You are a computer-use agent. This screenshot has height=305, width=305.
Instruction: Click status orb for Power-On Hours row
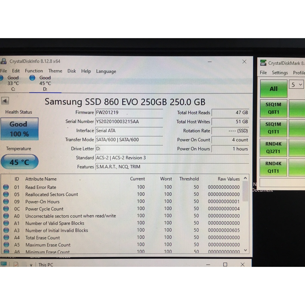[6, 202]
